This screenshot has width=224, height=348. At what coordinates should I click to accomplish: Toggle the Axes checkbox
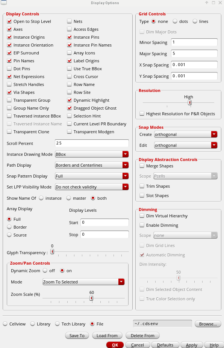pyautogui.click(x=9, y=29)
